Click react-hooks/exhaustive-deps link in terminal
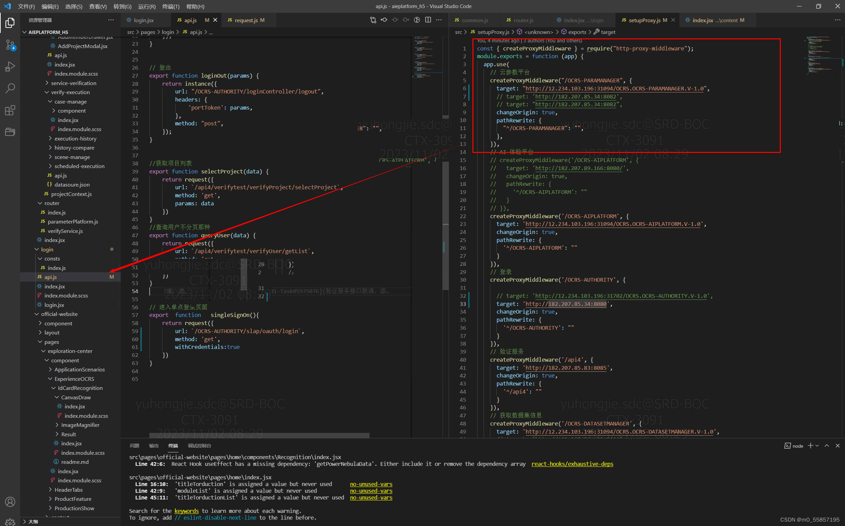Image resolution: width=845 pixels, height=526 pixels. pos(572,464)
